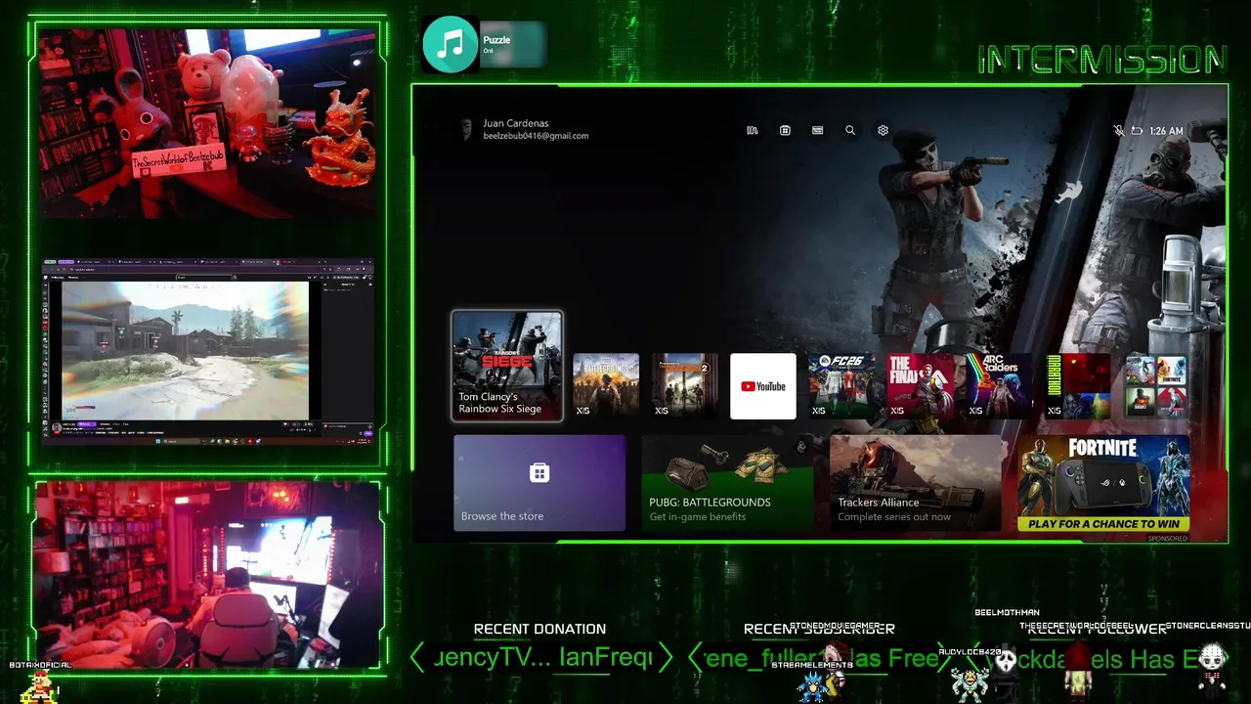The image size is (1251, 704).
Task: Open the Microsoft Store icon in top bar
Action: pyautogui.click(x=785, y=130)
